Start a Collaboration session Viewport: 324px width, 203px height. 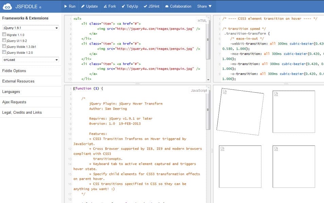[178, 6]
